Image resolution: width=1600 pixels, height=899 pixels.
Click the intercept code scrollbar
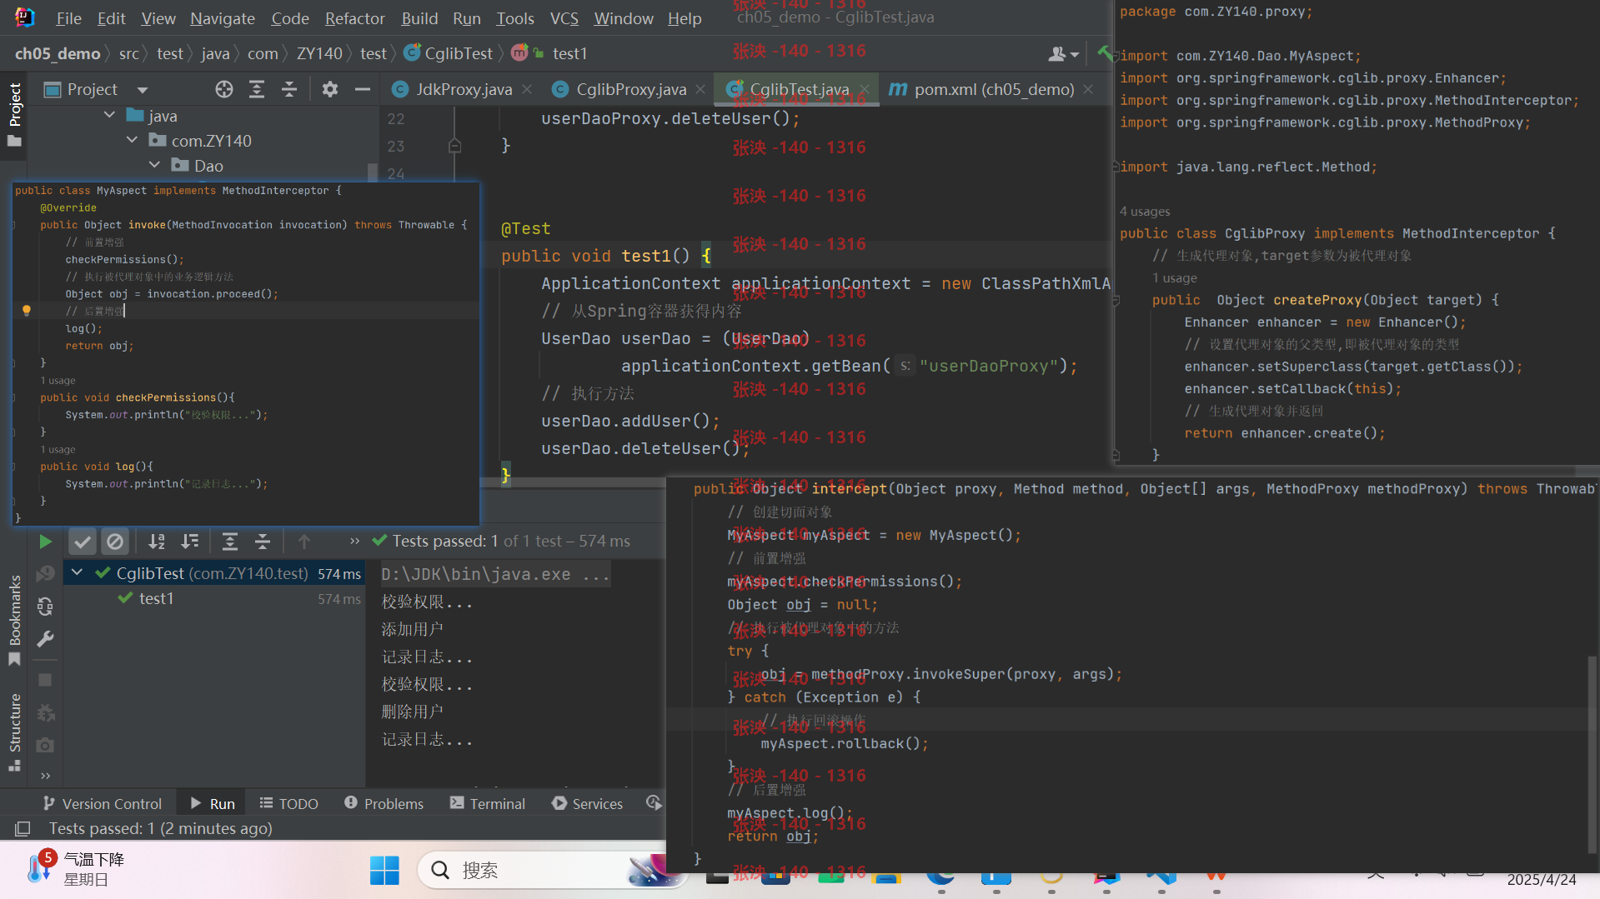click(1592, 754)
